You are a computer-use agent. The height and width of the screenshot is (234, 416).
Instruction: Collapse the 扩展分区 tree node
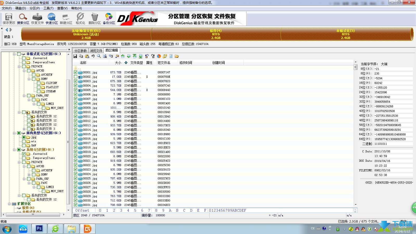pyautogui.click(x=9, y=204)
